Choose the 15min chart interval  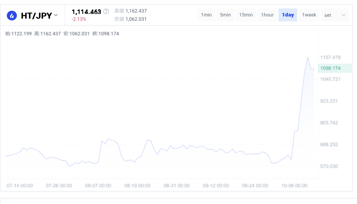pyautogui.click(x=246, y=15)
